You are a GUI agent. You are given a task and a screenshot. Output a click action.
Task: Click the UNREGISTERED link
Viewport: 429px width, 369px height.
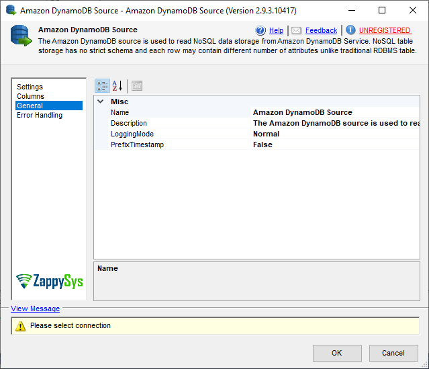[385, 30]
